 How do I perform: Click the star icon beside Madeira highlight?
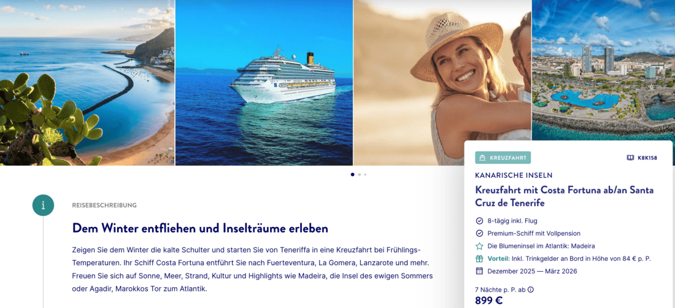coord(479,246)
